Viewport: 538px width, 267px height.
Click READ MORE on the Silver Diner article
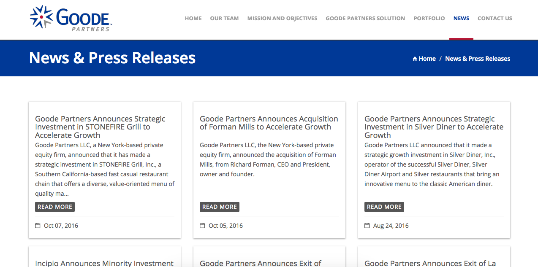coord(384,207)
